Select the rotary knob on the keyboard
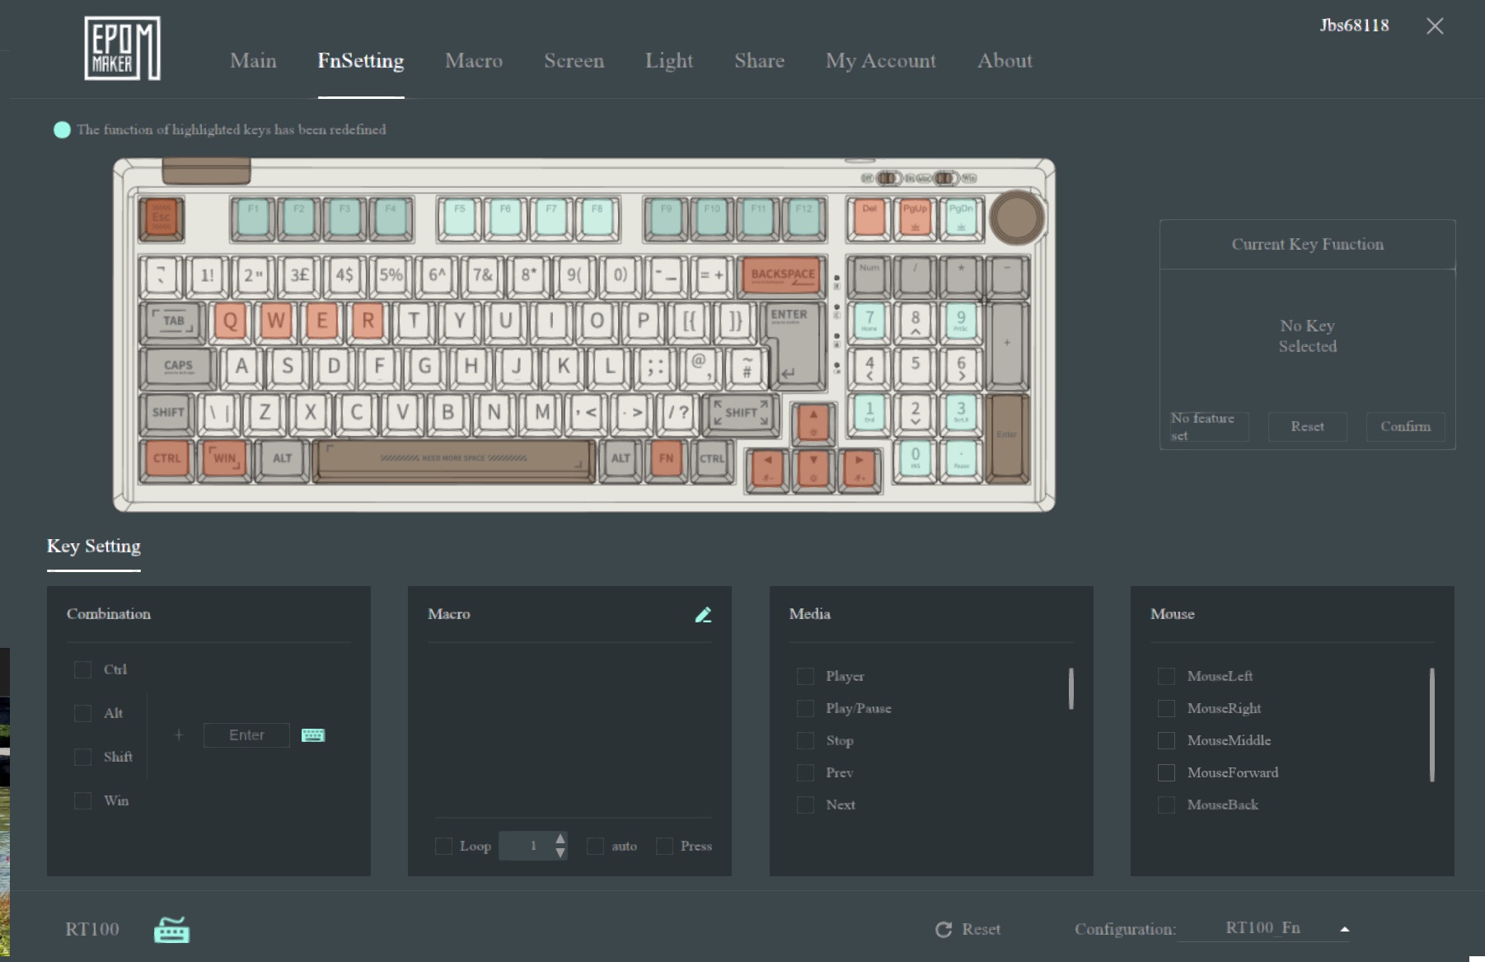 tap(1016, 218)
